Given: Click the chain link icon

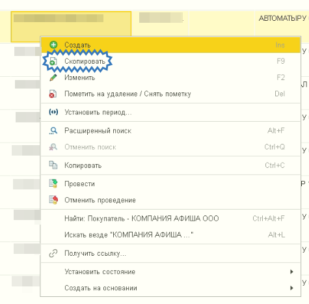Looking at the screenshot, I should click(x=53, y=253).
